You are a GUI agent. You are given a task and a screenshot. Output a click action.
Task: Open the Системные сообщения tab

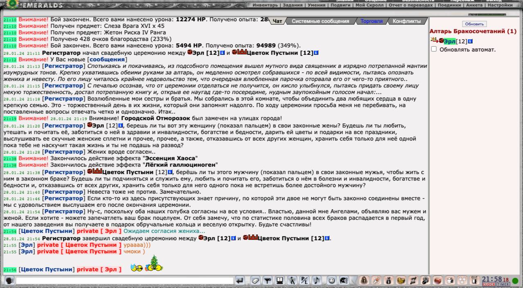click(x=320, y=21)
